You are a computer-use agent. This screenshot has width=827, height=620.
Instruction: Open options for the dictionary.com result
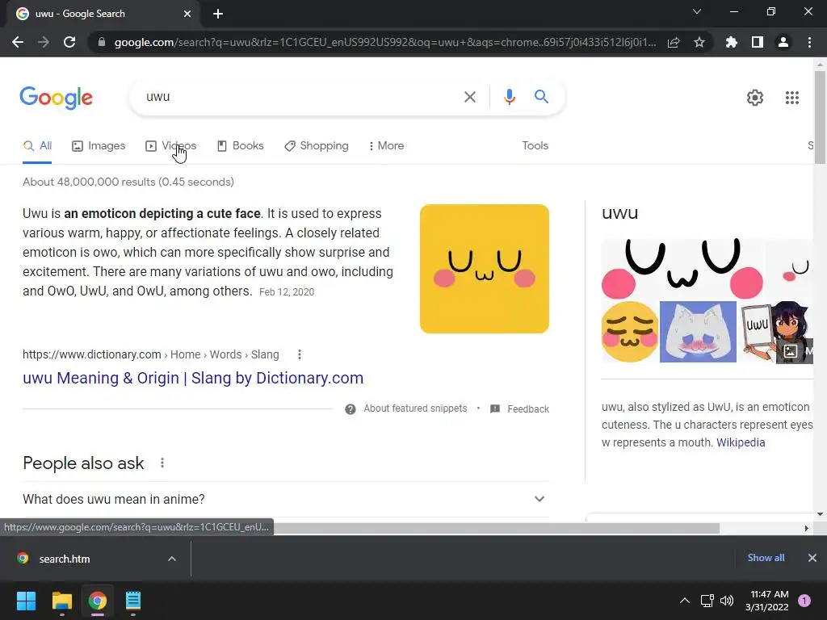pos(300,354)
